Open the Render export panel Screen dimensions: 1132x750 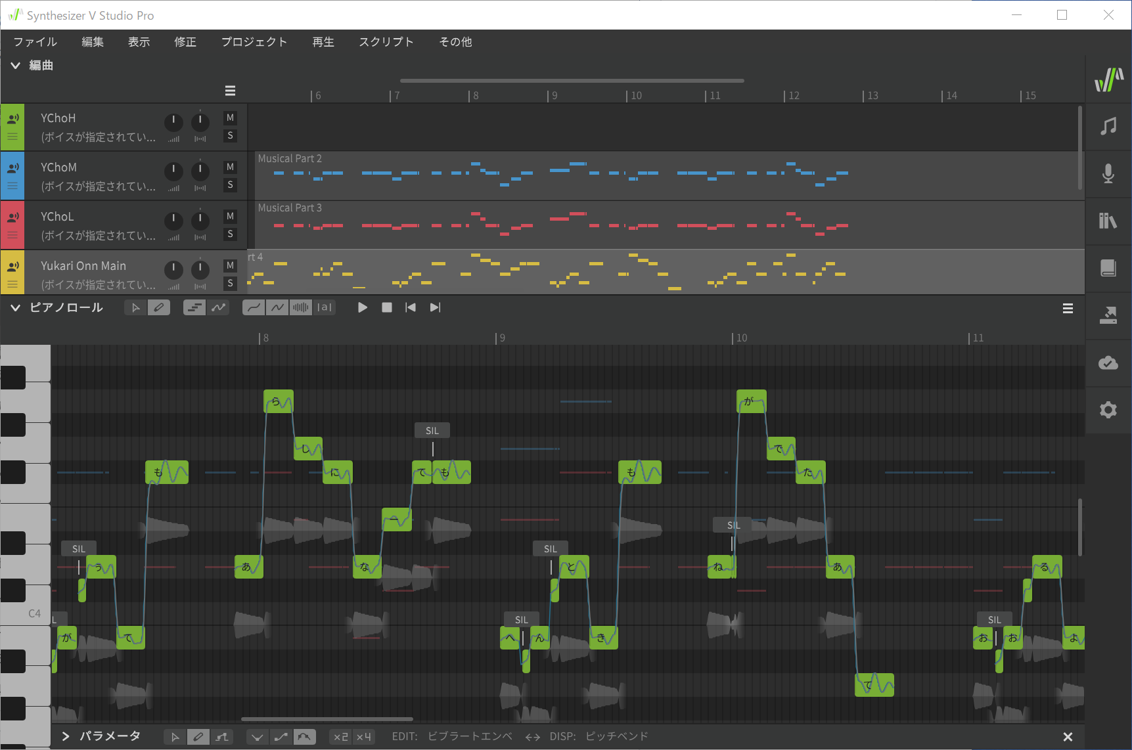click(1108, 315)
